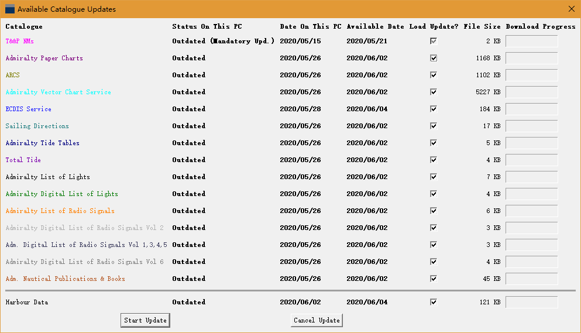Close the Available Catalogue Updates window
This screenshot has width=581, height=333.
click(x=572, y=9)
